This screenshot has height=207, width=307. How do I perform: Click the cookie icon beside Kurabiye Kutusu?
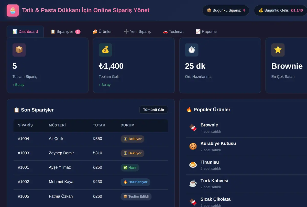tap(193, 146)
